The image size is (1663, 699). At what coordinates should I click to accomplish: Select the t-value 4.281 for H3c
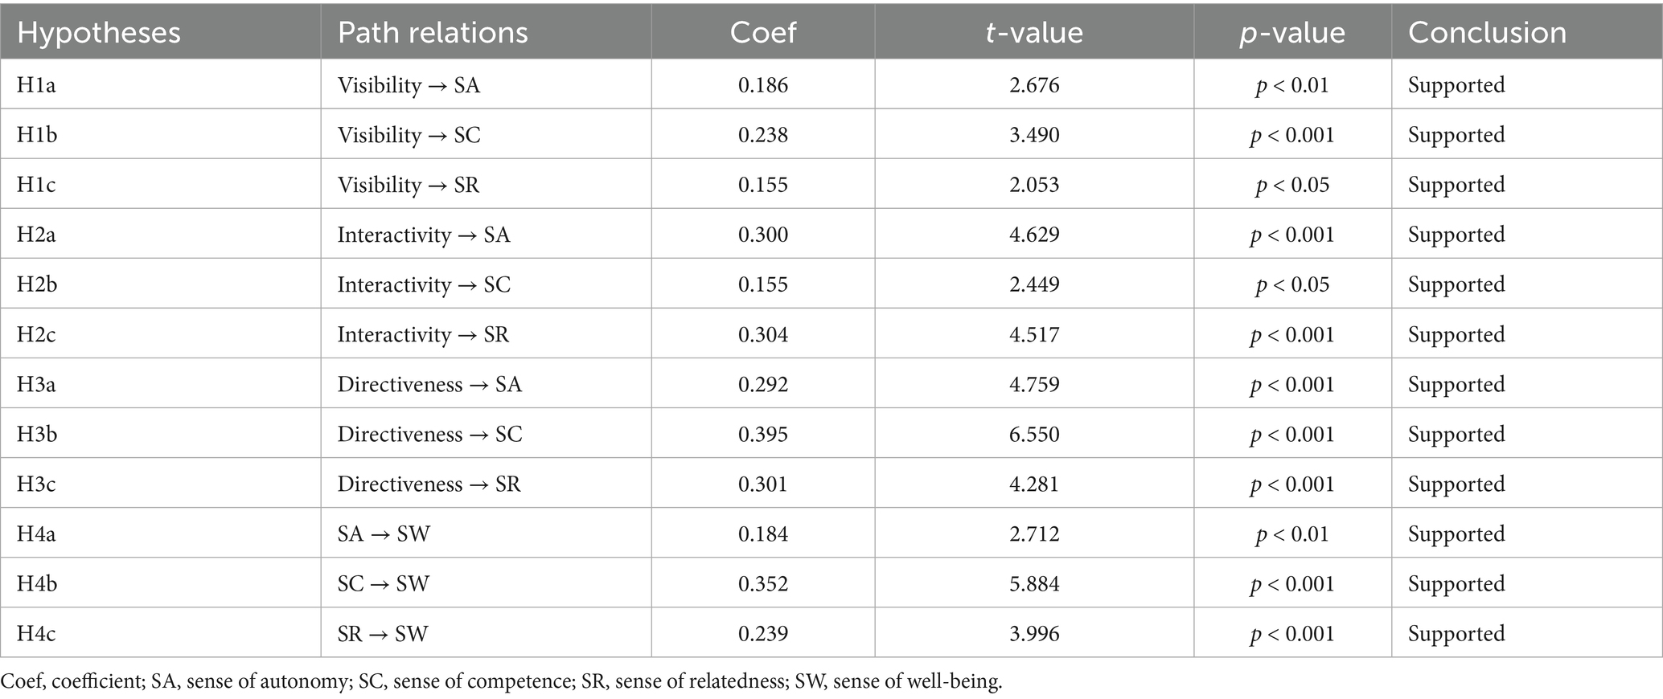pyautogui.click(x=1034, y=484)
